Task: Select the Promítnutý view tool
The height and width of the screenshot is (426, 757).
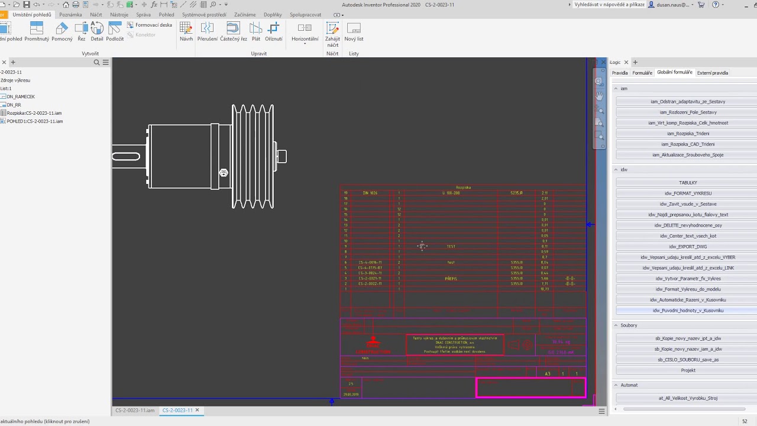Action: pos(37,32)
